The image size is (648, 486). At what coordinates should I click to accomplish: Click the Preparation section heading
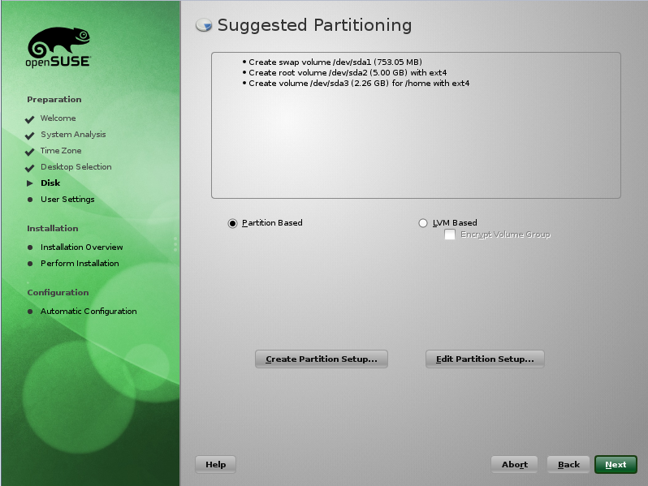(54, 100)
